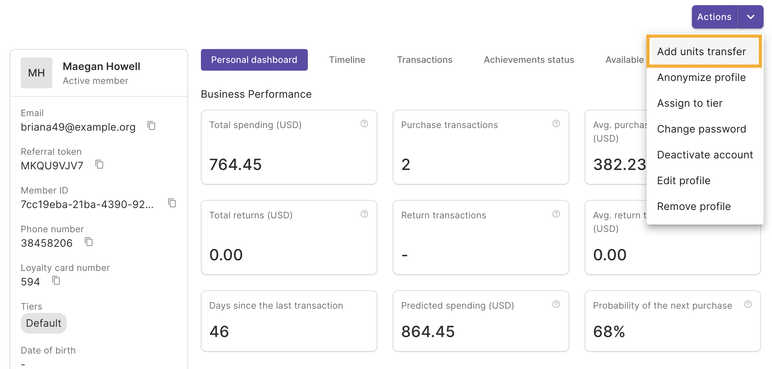Screen dimensions: 772x369
Task: Open help tooltip for Predicted spending (USD)
Action: click(x=556, y=304)
